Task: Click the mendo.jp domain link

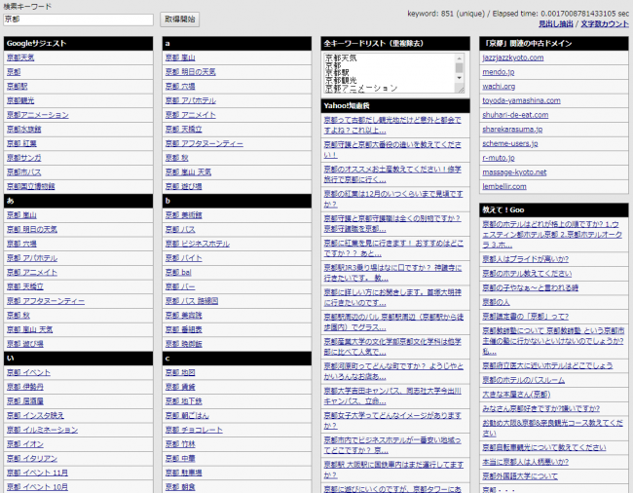Action: pos(499,72)
